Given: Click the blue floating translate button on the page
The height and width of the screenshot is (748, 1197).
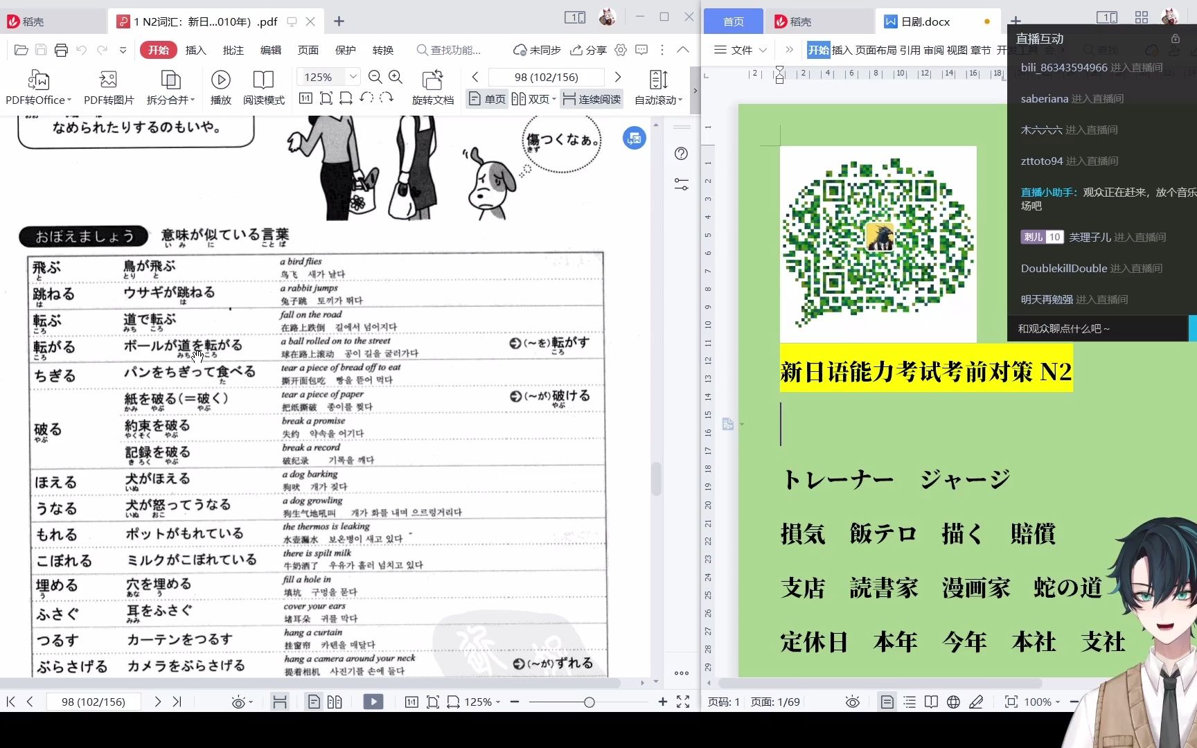Looking at the screenshot, I should pos(635,139).
